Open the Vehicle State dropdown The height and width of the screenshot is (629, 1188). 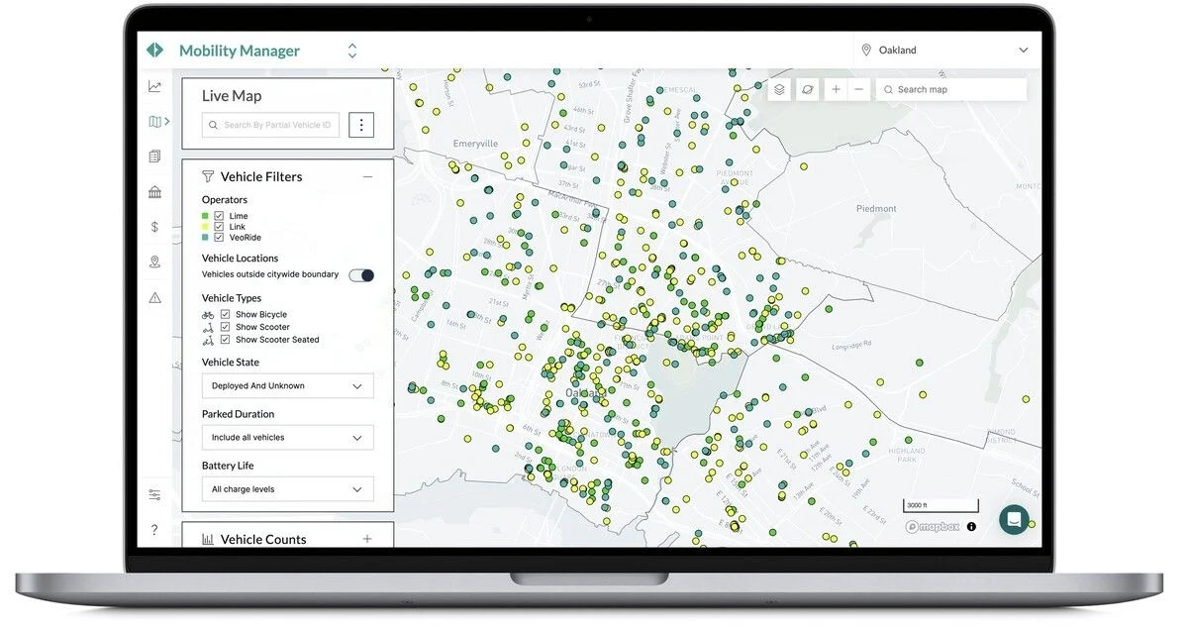click(288, 386)
